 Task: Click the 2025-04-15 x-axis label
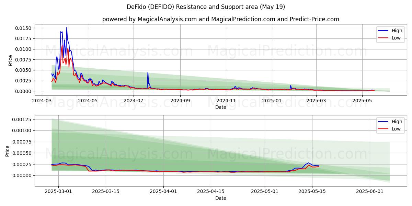(211, 192)
